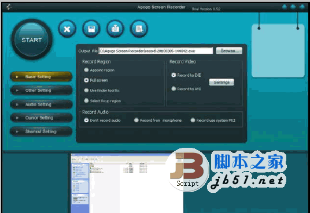Click the big START record button
Viewport: 310px width, 213px height.
pos(32,39)
